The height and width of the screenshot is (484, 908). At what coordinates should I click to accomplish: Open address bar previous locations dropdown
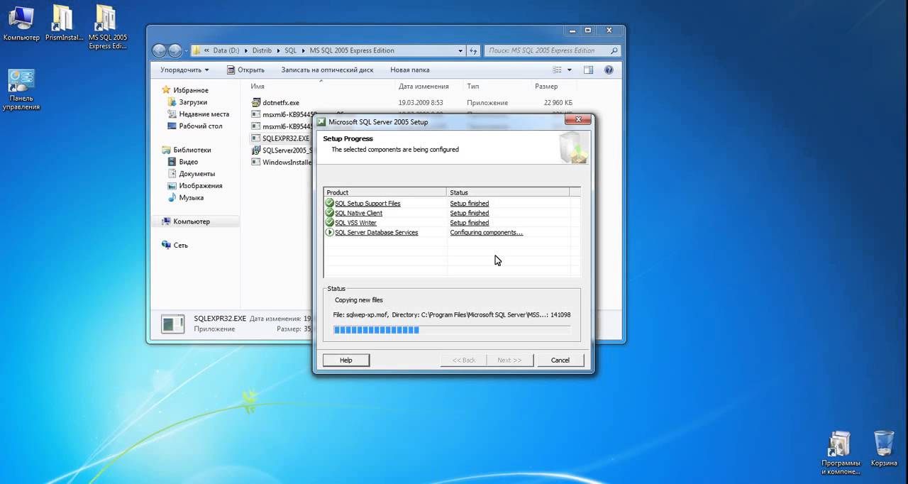point(460,51)
